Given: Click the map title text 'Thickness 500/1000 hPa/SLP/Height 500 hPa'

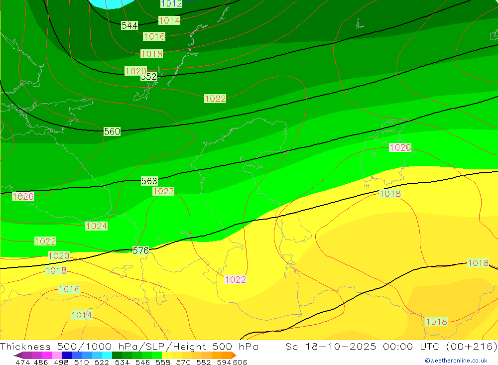Looking at the screenshot, I should click(x=129, y=346).
